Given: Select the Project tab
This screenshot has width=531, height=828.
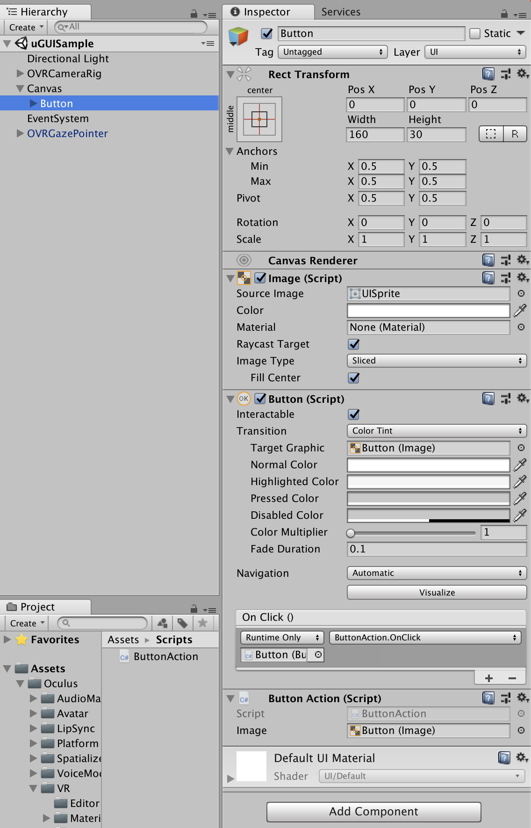Looking at the screenshot, I should [x=37, y=607].
